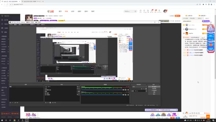Mute microphone speaker icon in mixer
The image size is (216, 122).
(x=126, y=95)
